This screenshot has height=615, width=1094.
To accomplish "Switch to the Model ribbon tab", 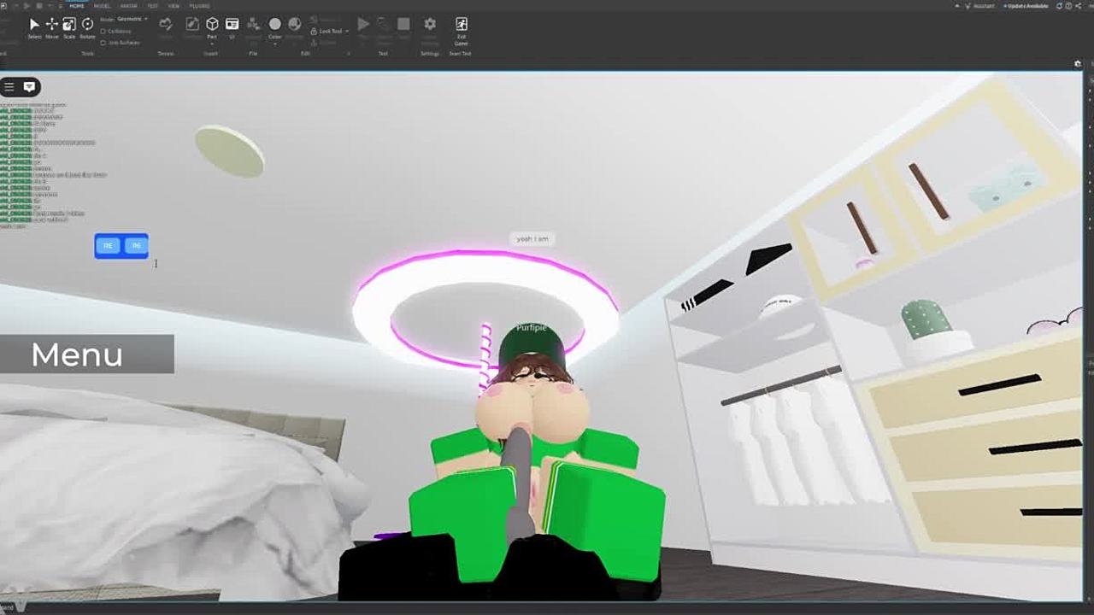I will point(102,6).
